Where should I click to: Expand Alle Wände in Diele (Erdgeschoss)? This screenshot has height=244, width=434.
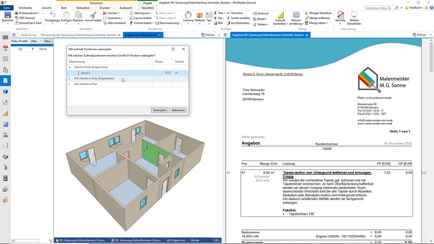[70, 78]
